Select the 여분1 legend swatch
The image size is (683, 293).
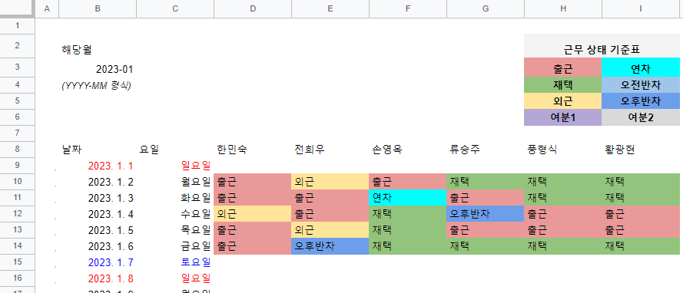tap(563, 117)
